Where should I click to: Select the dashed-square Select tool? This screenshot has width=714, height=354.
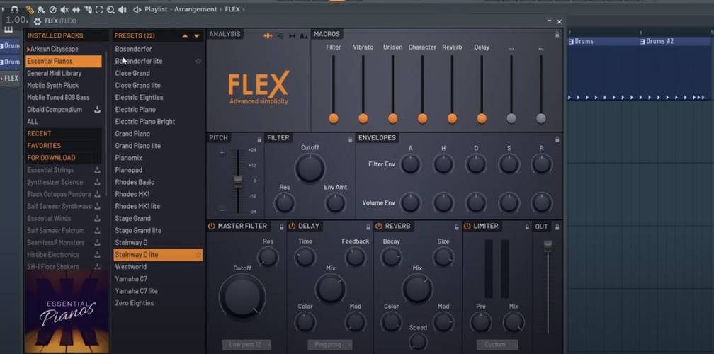[99, 9]
